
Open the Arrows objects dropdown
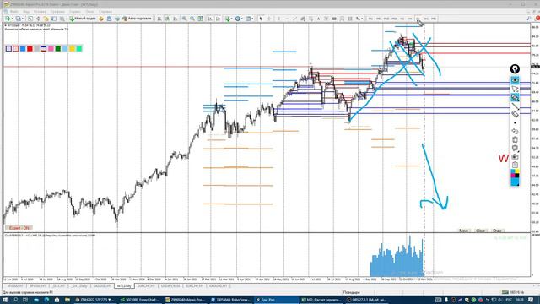tap(359, 19)
